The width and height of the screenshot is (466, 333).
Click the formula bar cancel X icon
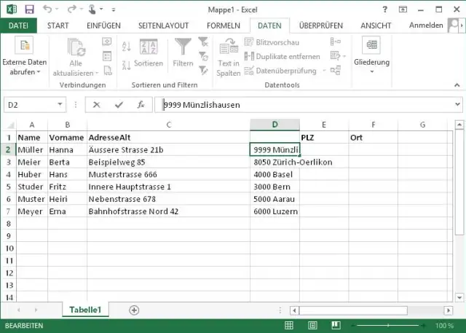[97, 105]
